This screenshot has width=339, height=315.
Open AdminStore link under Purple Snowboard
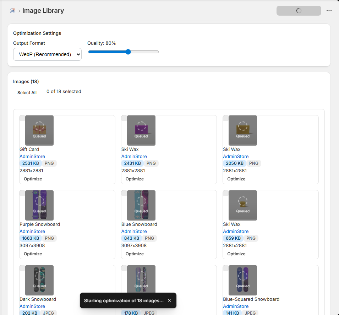(32, 231)
